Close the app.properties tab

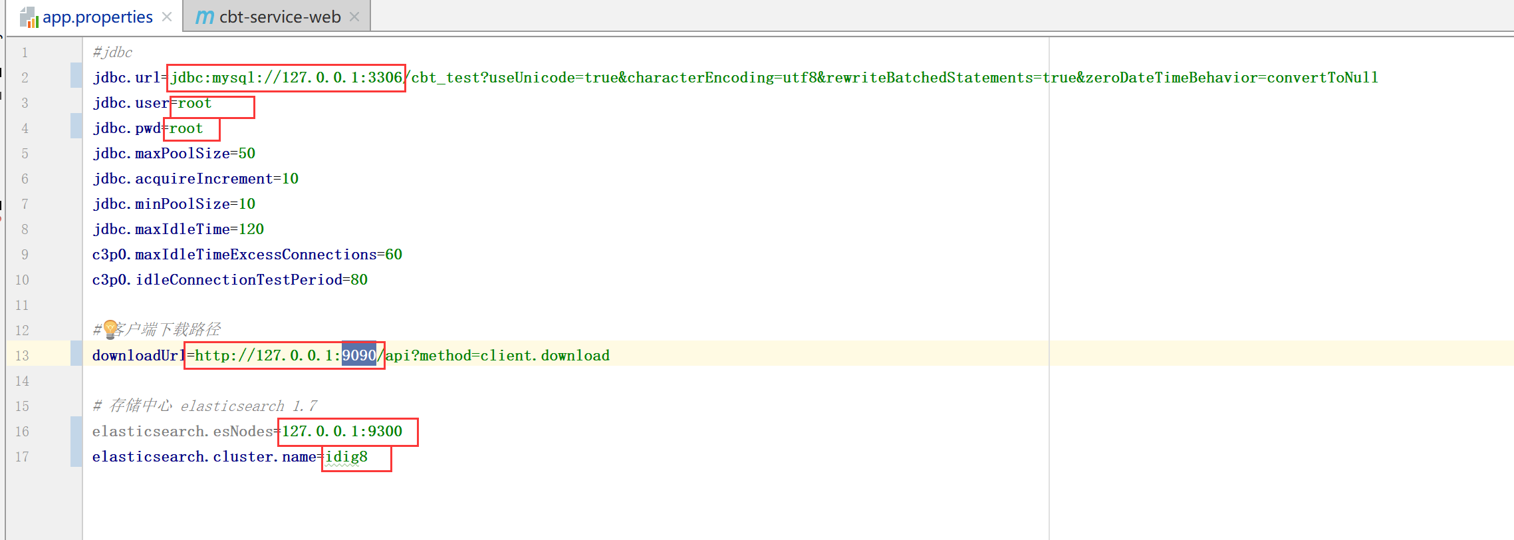168,17
